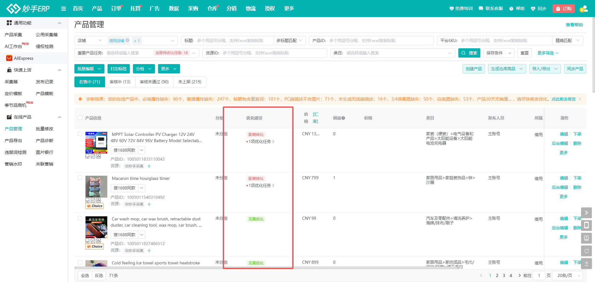Open the help manual book icon
The height and width of the screenshot is (282, 595).
click(586, 238)
